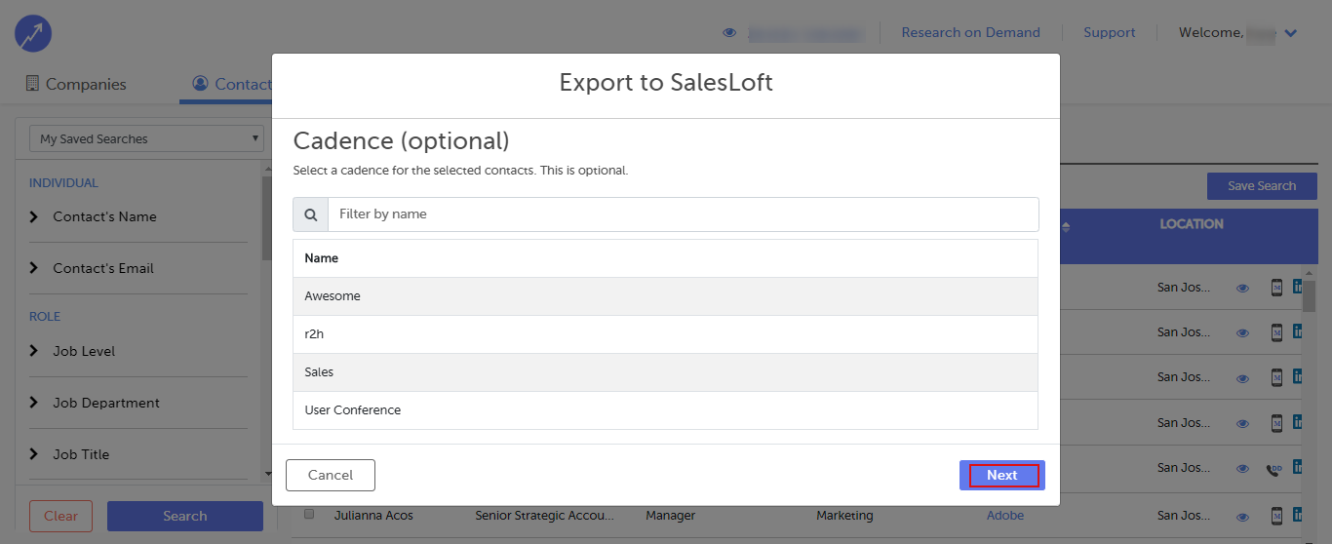Select the r2h cadence row

point(665,334)
